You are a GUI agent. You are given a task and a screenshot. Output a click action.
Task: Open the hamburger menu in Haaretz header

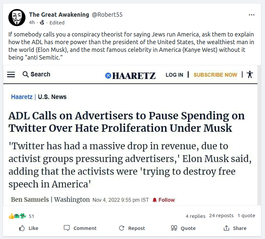tap(11, 75)
